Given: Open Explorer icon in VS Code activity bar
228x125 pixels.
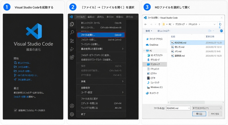Looking at the screenshot, I should coord(72,24).
